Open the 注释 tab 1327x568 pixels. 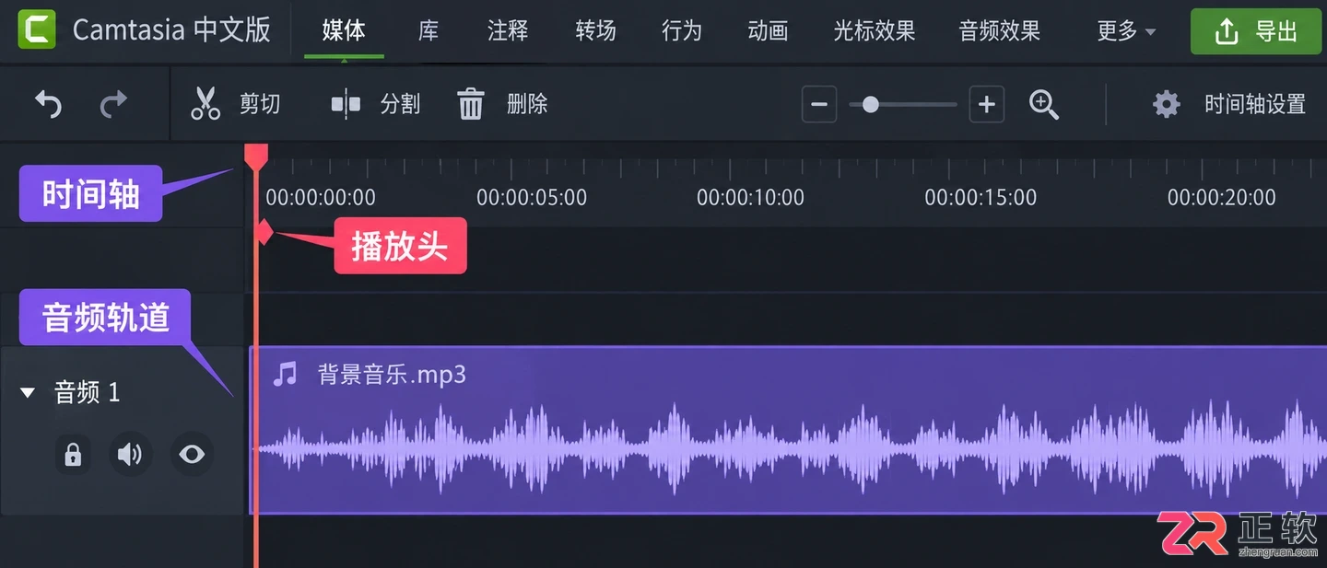(508, 30)
